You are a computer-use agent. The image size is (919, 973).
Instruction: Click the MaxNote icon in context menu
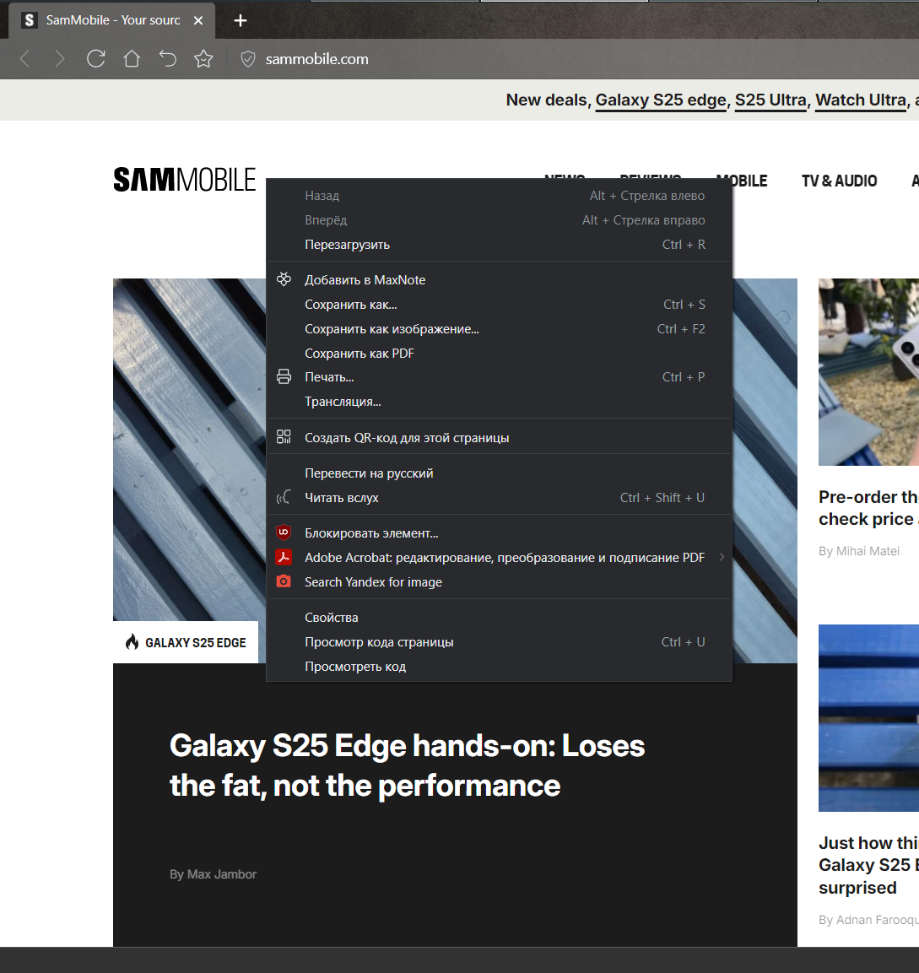(x=284, y=279)
